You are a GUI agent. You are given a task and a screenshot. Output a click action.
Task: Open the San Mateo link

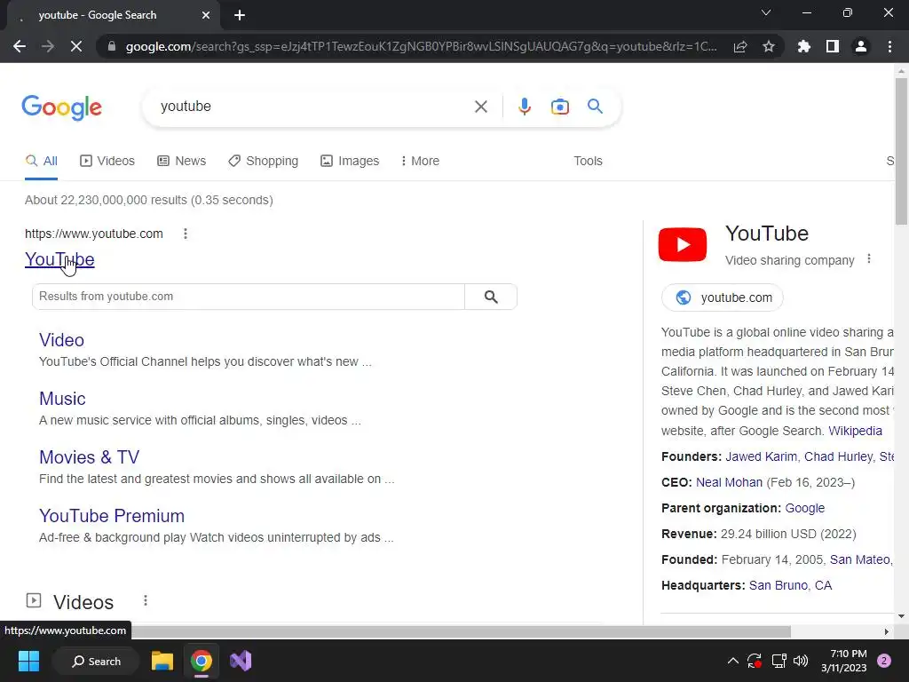pos(859,559)
